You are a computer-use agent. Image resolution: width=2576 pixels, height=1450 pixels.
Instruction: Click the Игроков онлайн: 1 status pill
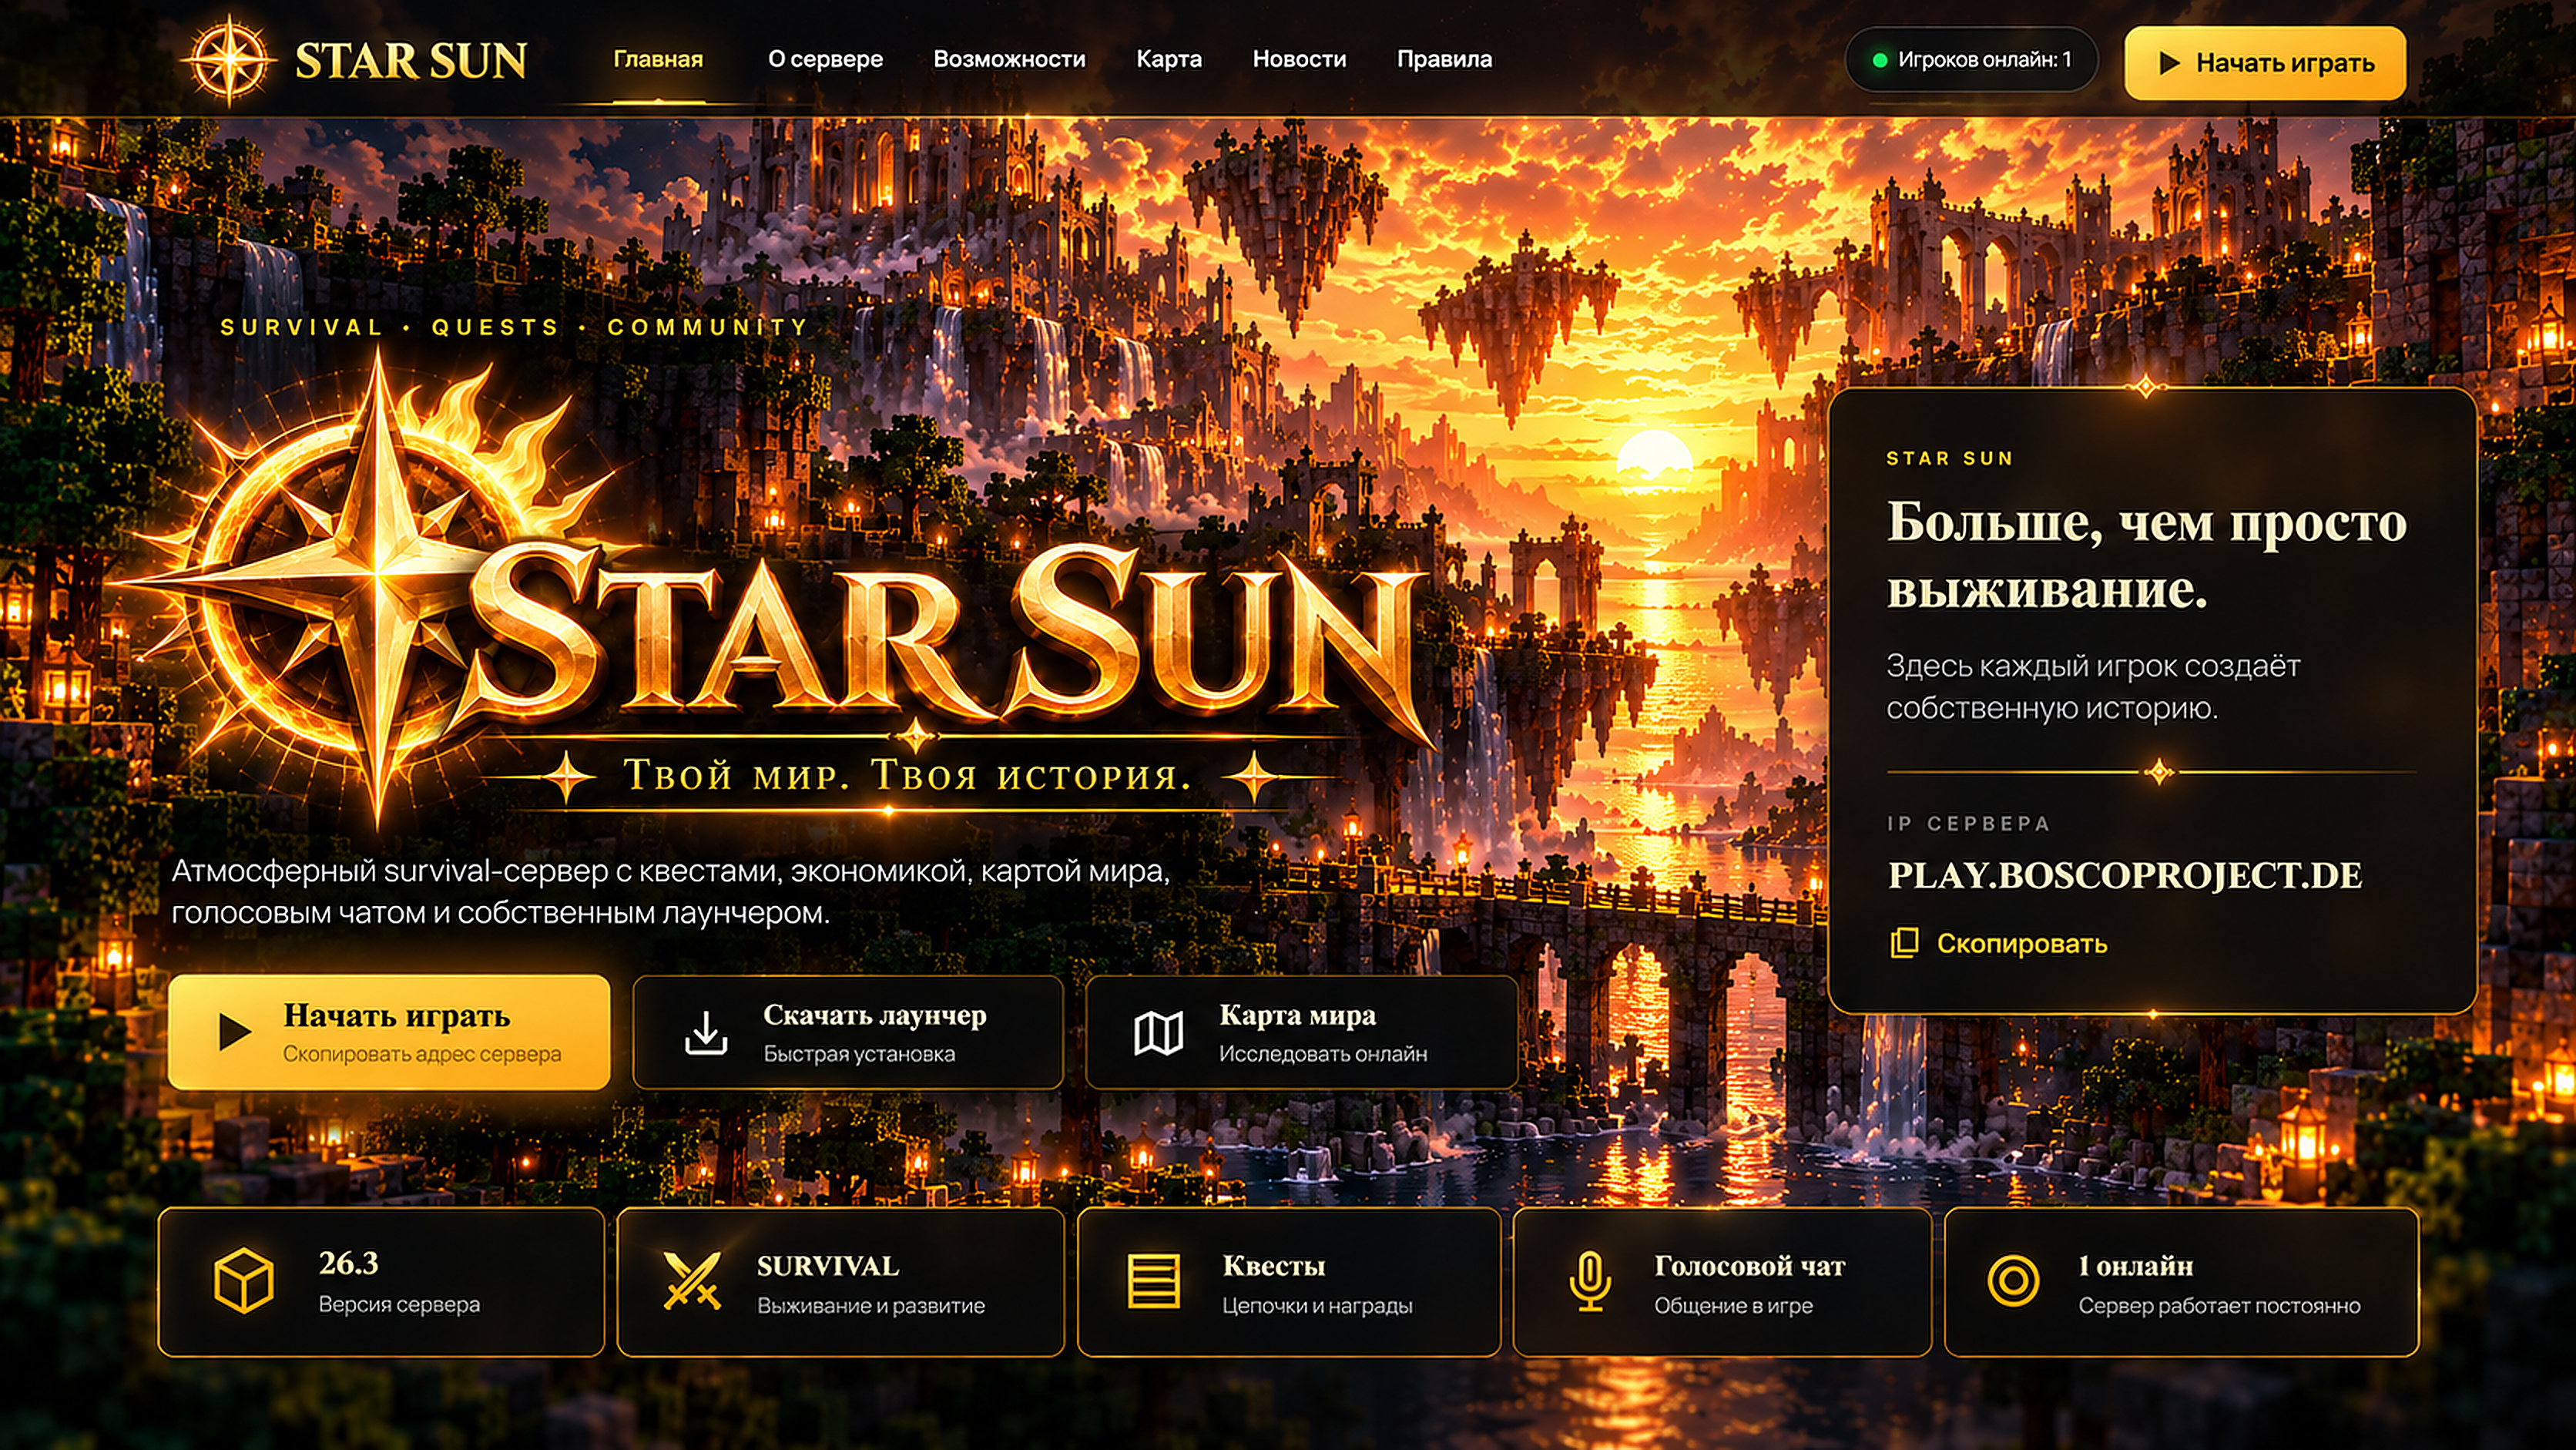click(x=1971, y=60)
